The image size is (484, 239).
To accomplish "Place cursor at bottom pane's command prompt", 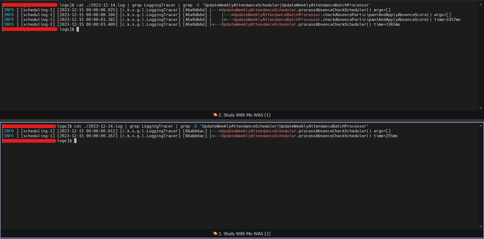I will (x=75, y=140).
